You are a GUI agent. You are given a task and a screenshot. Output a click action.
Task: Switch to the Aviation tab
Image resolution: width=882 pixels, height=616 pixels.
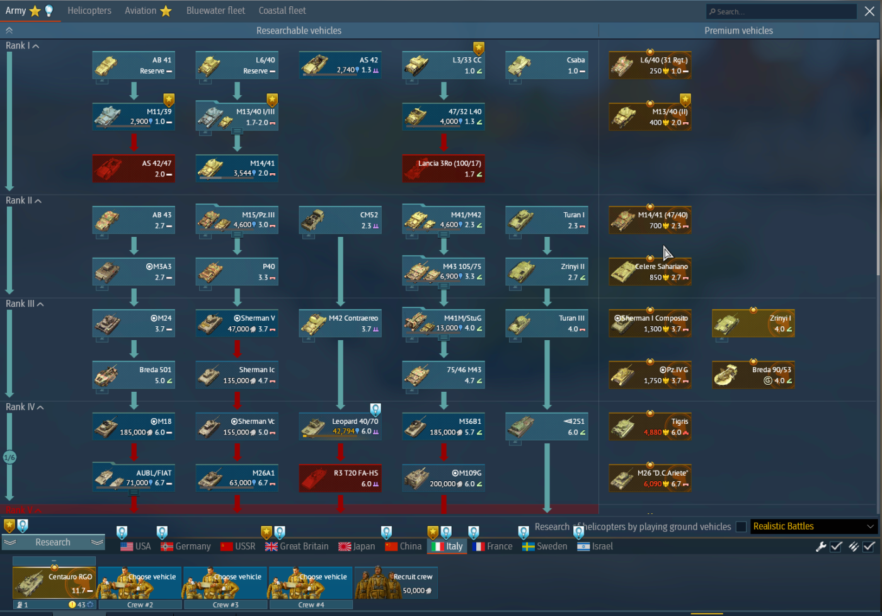[140, 11]
